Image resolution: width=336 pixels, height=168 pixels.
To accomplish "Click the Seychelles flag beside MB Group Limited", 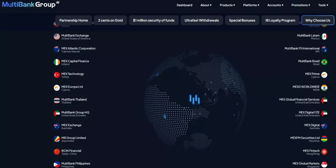I will tap(57, 139).
